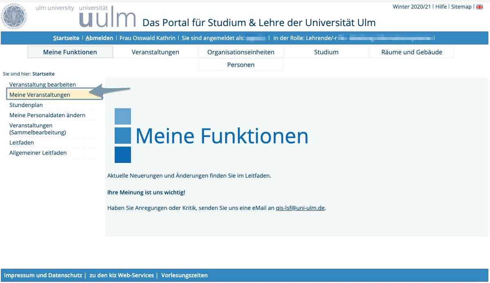Choose Meine Personaldaten ändern

pos(47,115)
